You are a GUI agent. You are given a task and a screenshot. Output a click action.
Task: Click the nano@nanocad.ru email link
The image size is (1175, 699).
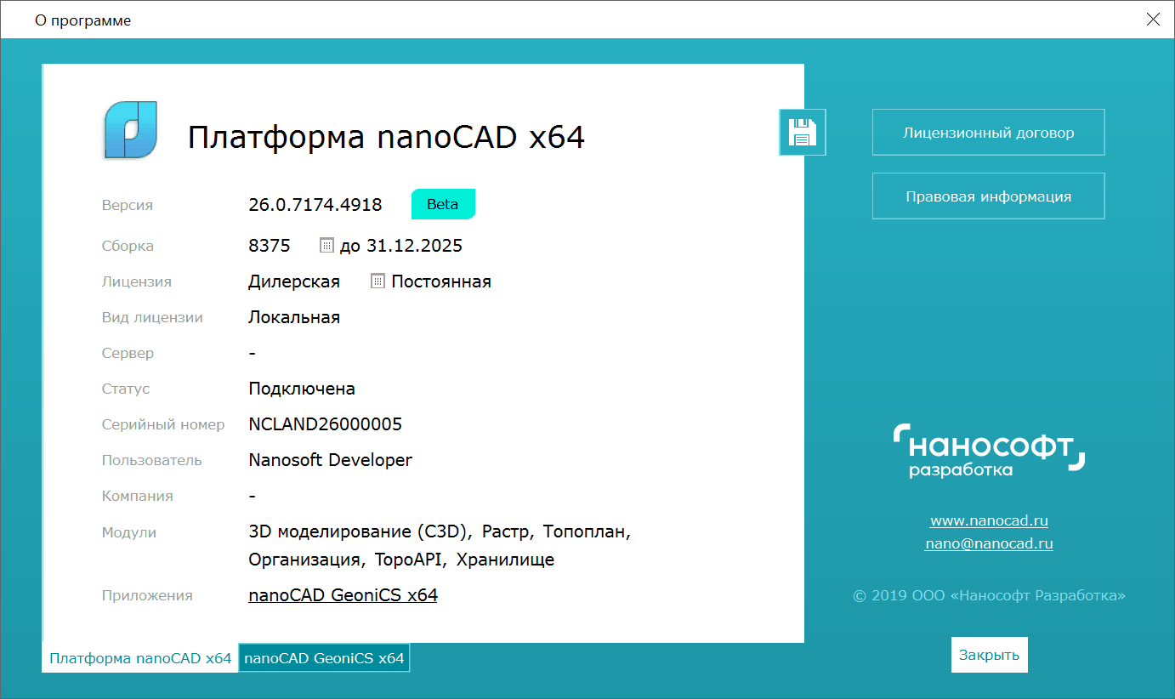coord(988,543)
